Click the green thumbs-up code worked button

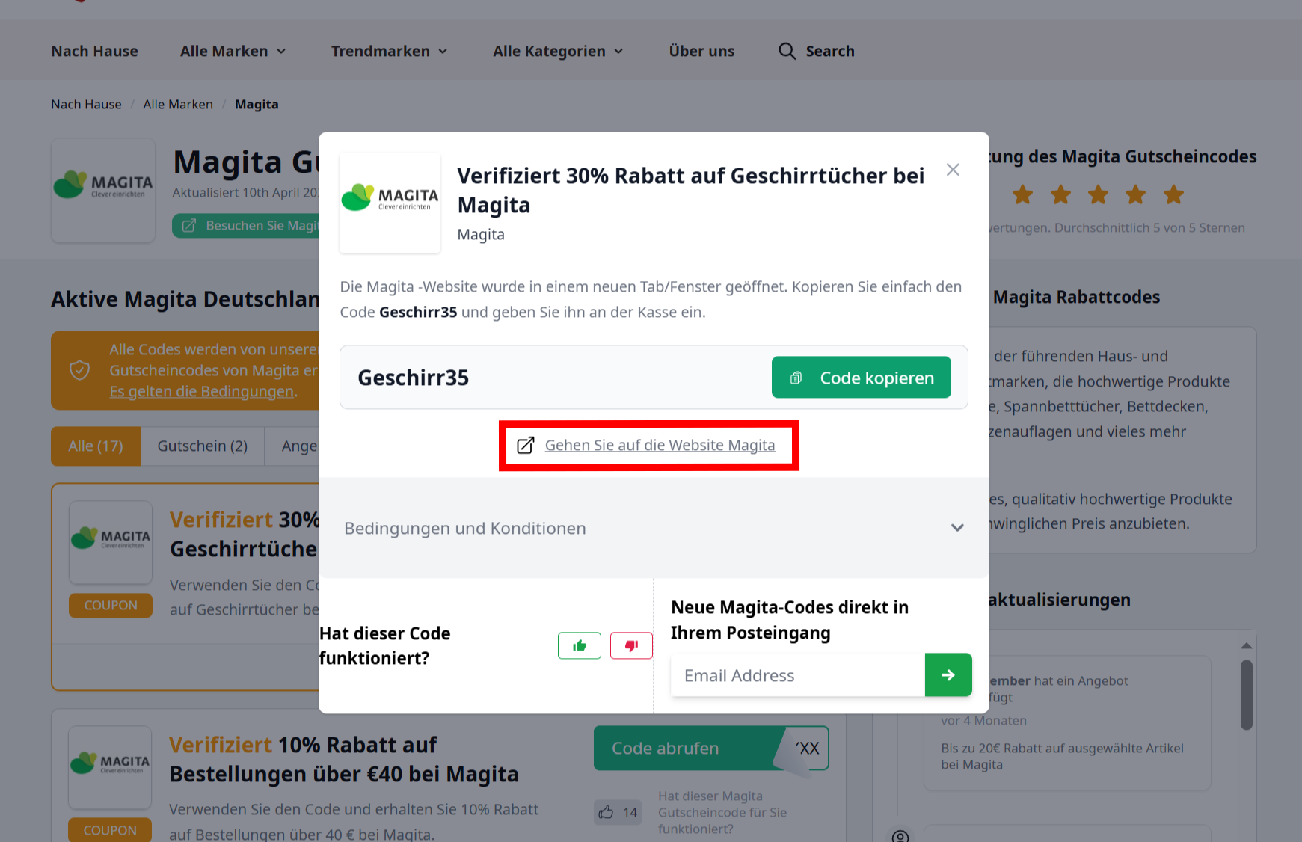click(x=580, y=646)
